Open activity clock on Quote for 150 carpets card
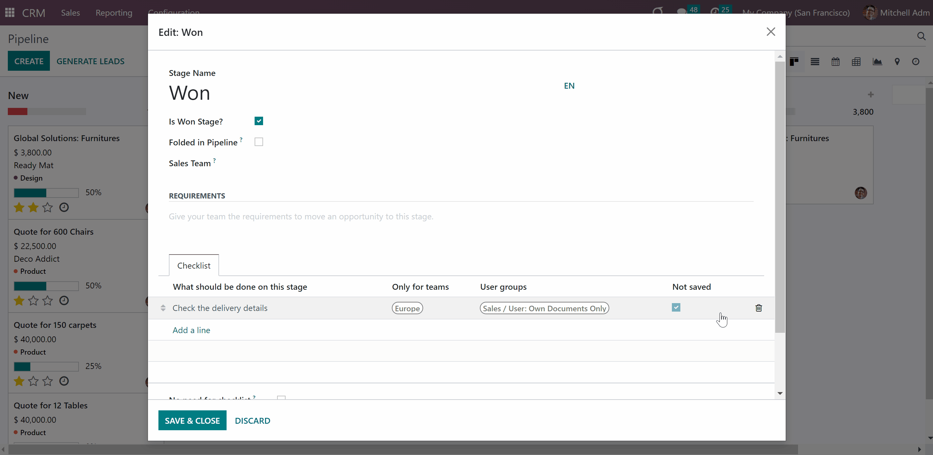The width and height of the screenshot is (933, 455). tap(64, 381)
